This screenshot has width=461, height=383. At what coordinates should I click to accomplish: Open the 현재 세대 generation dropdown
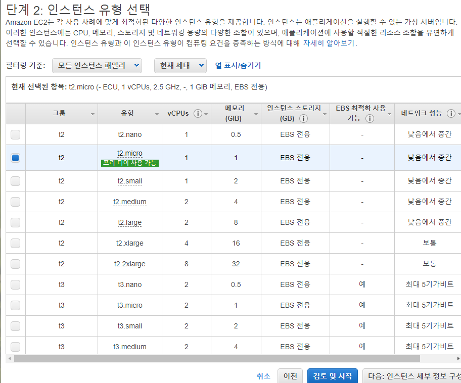pos(180,66)
